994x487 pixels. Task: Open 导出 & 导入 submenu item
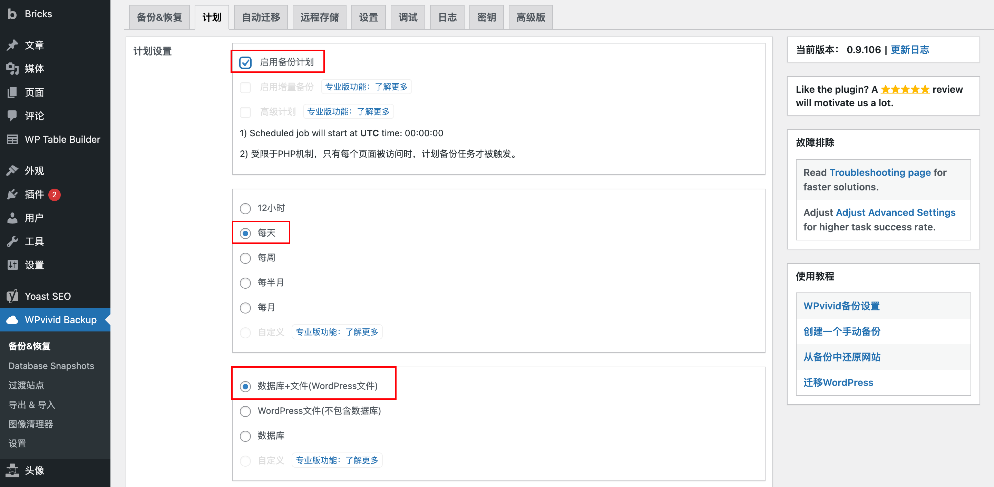(x=32, y=405)
